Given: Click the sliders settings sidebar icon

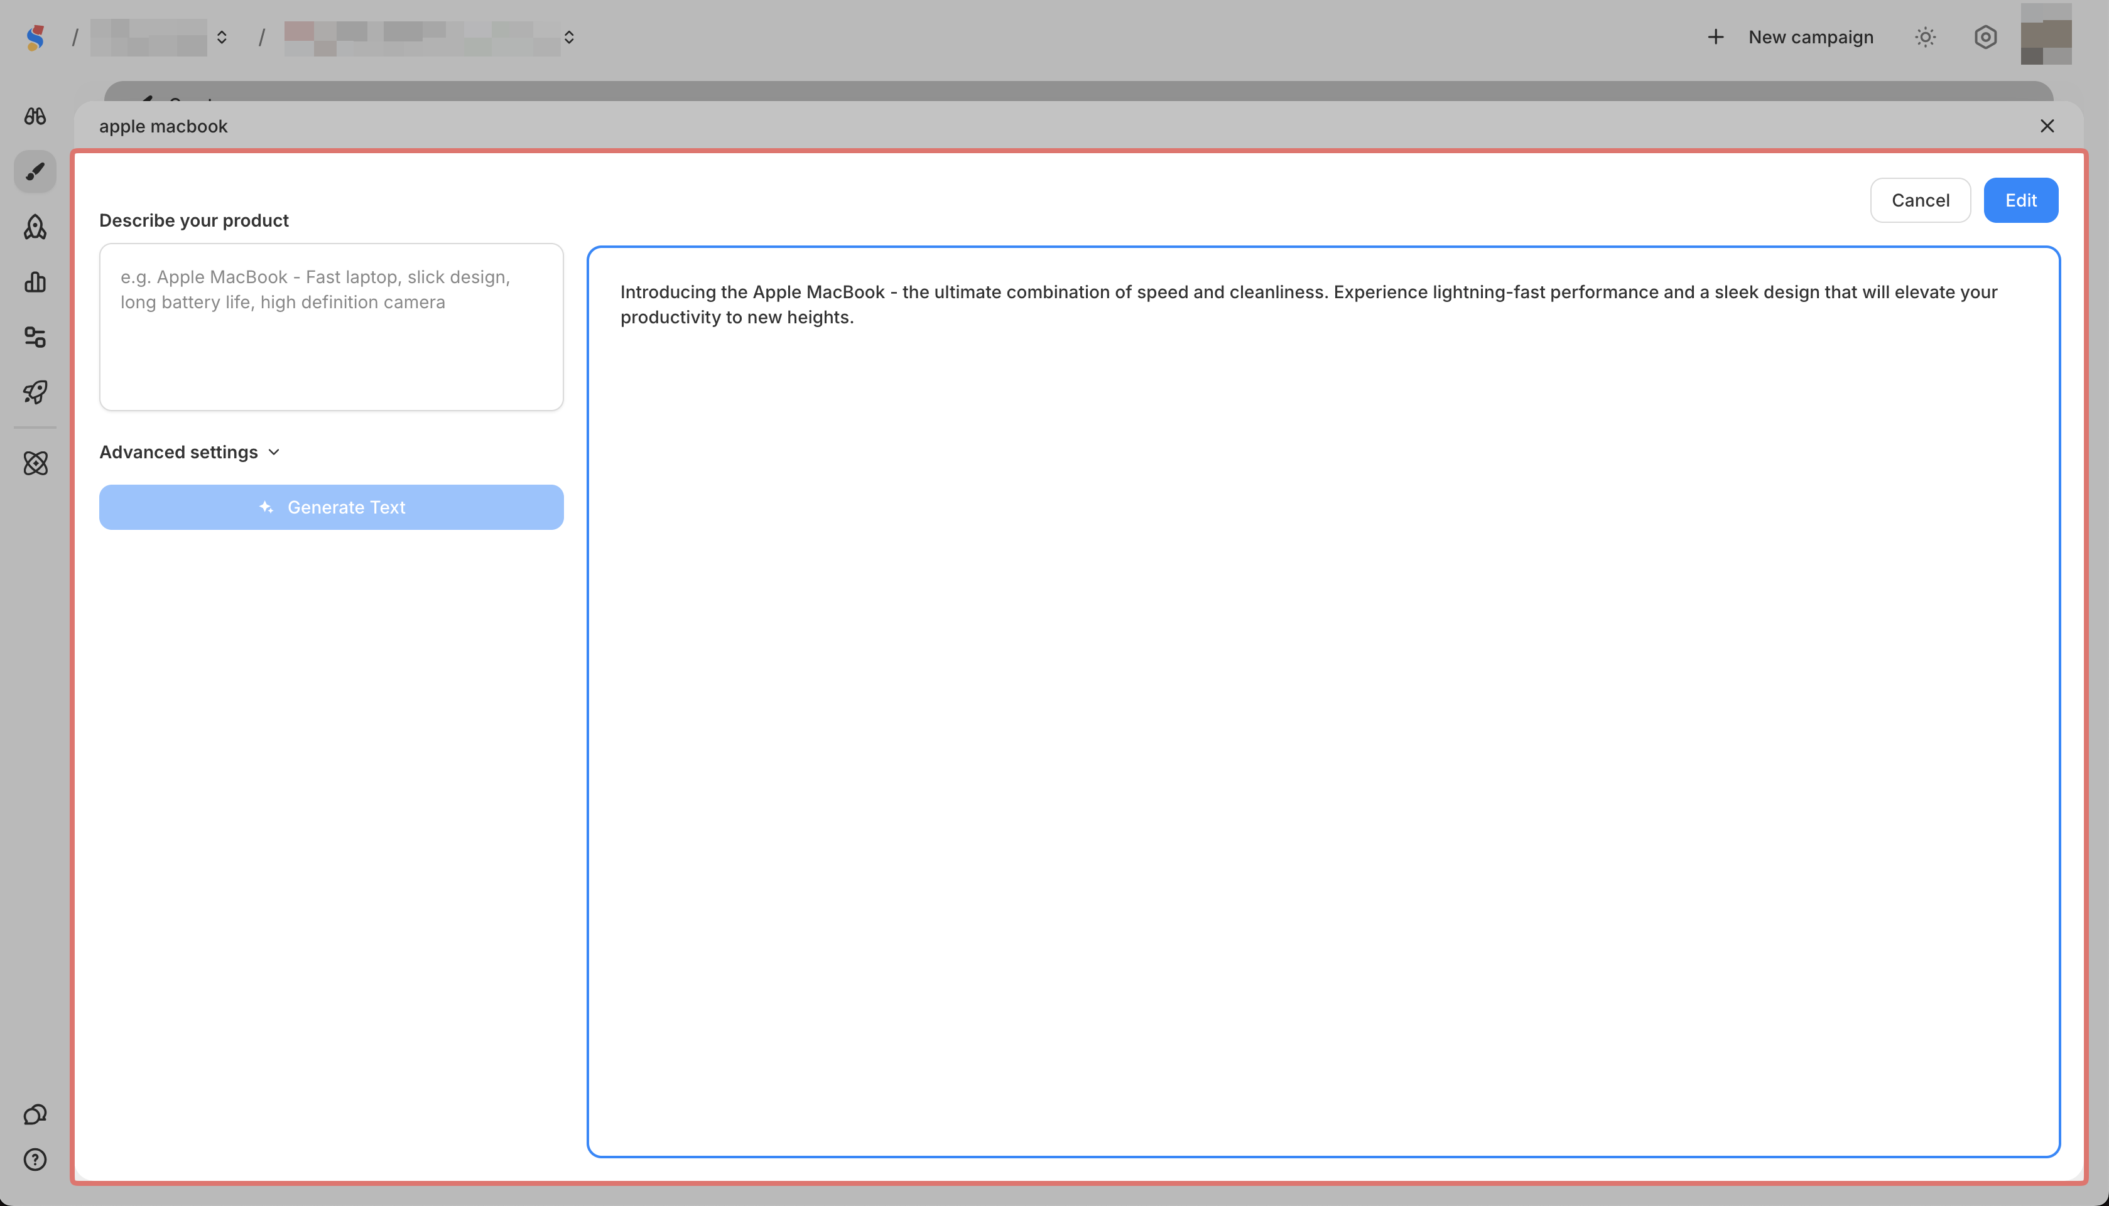Looking at the screenshot, I should (35, 337).
